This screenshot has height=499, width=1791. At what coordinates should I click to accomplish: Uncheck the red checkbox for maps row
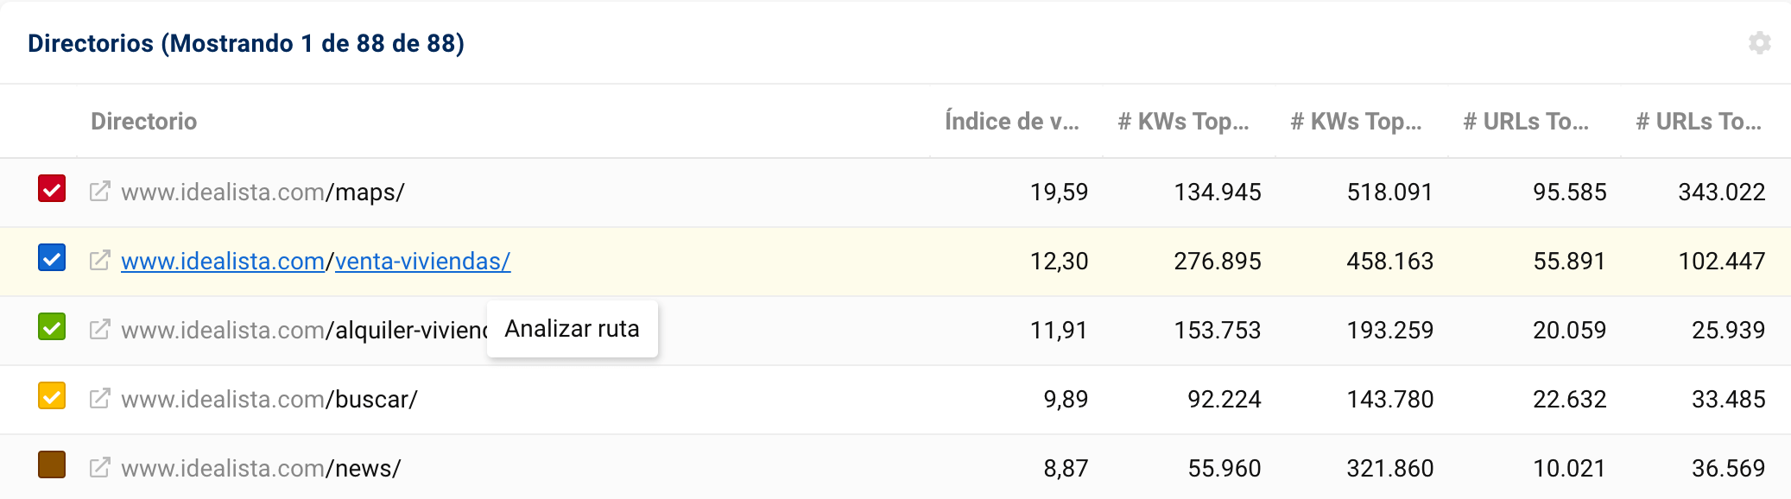point(52,188)
